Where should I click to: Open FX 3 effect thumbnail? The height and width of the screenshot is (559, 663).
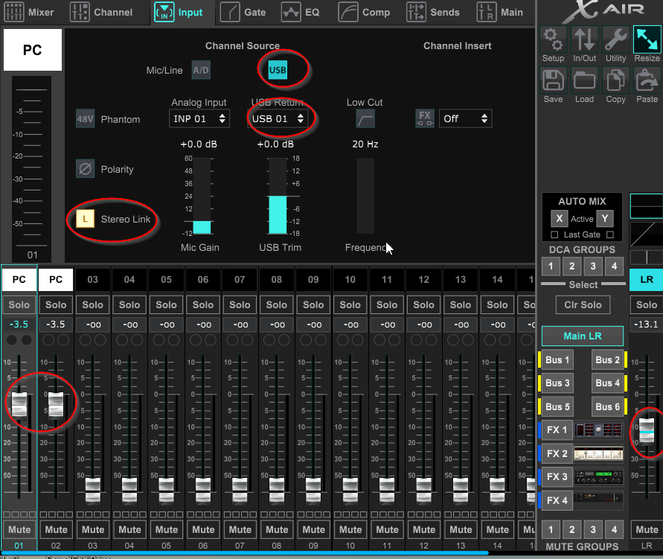coord(598,476)
